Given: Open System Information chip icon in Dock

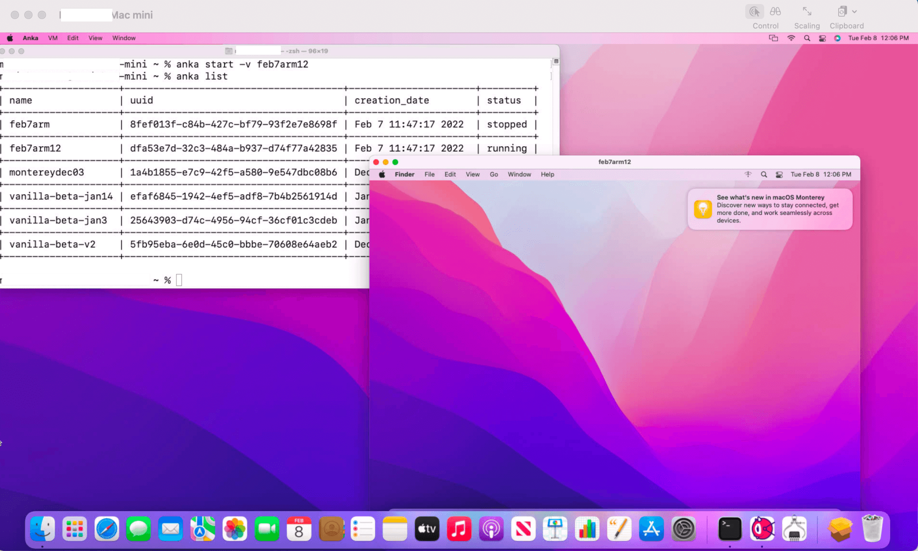Looking at the screenshot, I should (x=794, y=529).
